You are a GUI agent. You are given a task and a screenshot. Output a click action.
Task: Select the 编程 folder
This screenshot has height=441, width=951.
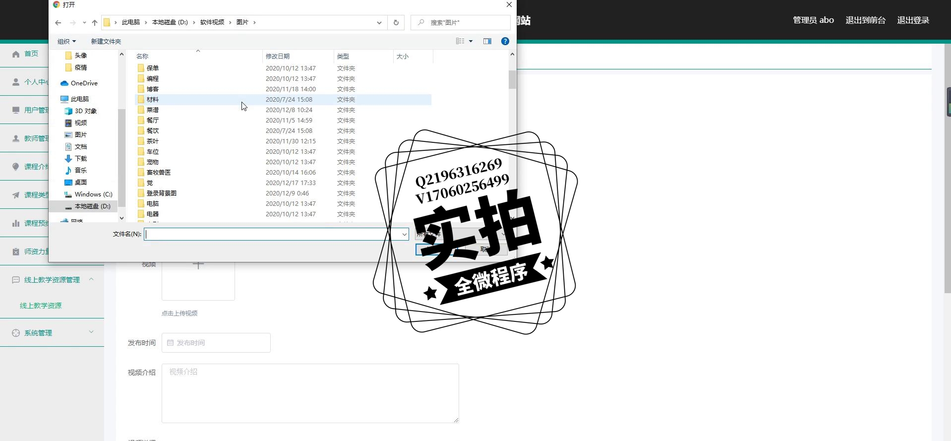(283, 79)
